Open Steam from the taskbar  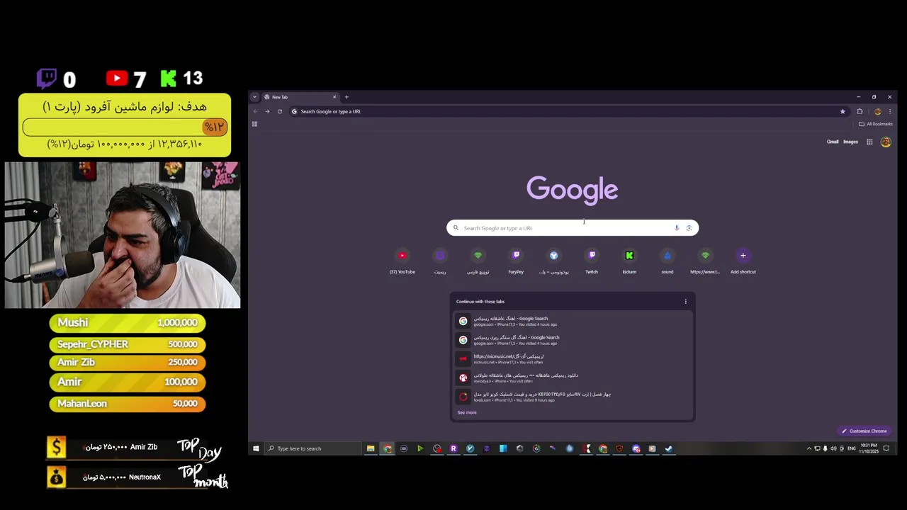point(668,448)
